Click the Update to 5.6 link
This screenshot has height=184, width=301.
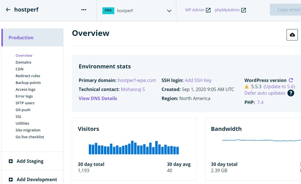(x=279, y=86)
